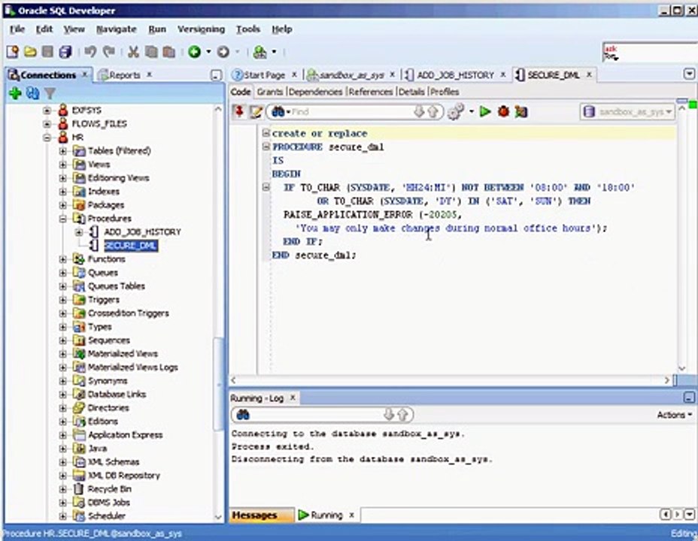Expand Tables (Filtered) node
698x541 pixels.
(62, 151)
